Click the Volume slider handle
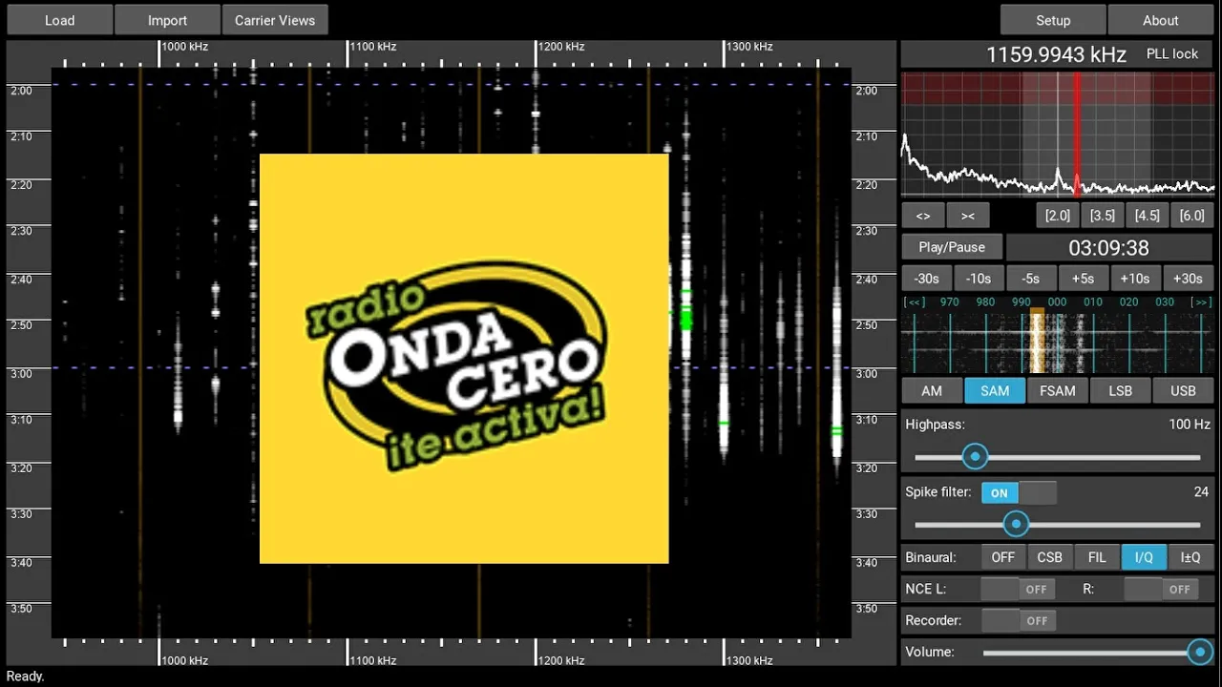Viewport: 1222px width, 687px height. pos(1200,652)
